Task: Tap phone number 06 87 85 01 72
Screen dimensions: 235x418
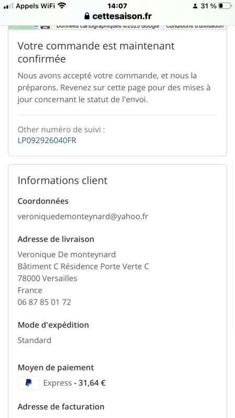Action: pyautogui.click(x=44, y=303)
